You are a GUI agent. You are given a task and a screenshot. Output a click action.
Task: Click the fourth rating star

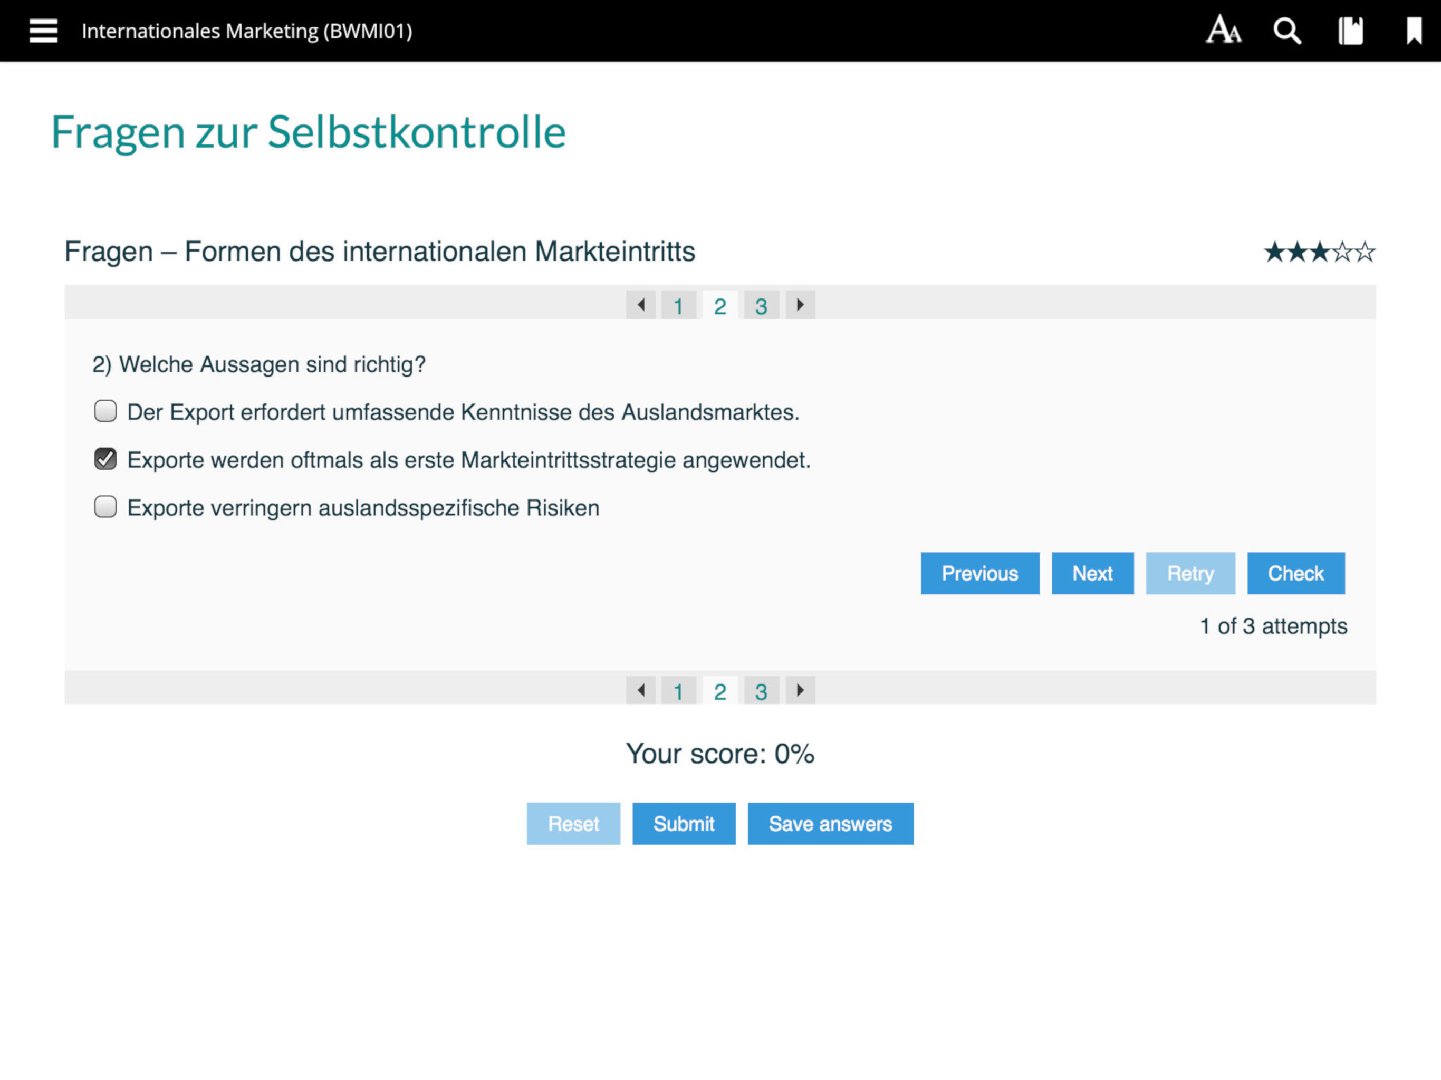pos(1343,252)
